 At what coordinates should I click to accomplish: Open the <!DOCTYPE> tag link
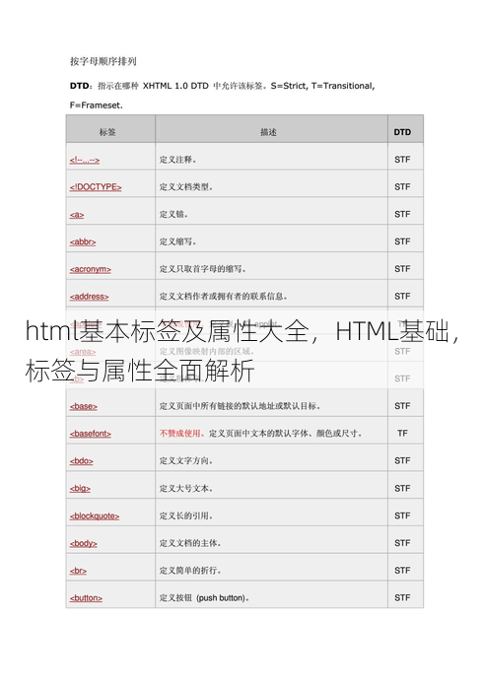96,187
